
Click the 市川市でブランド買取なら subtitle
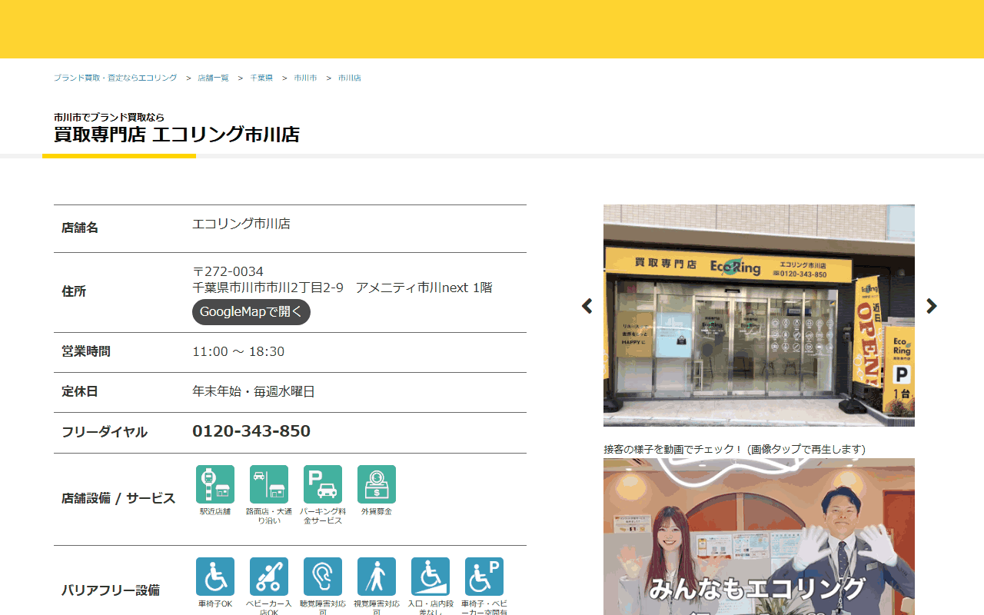coord(109,117)
